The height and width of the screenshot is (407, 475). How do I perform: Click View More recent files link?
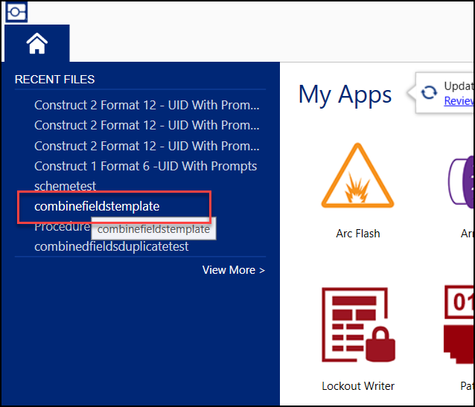pos(233,270)
